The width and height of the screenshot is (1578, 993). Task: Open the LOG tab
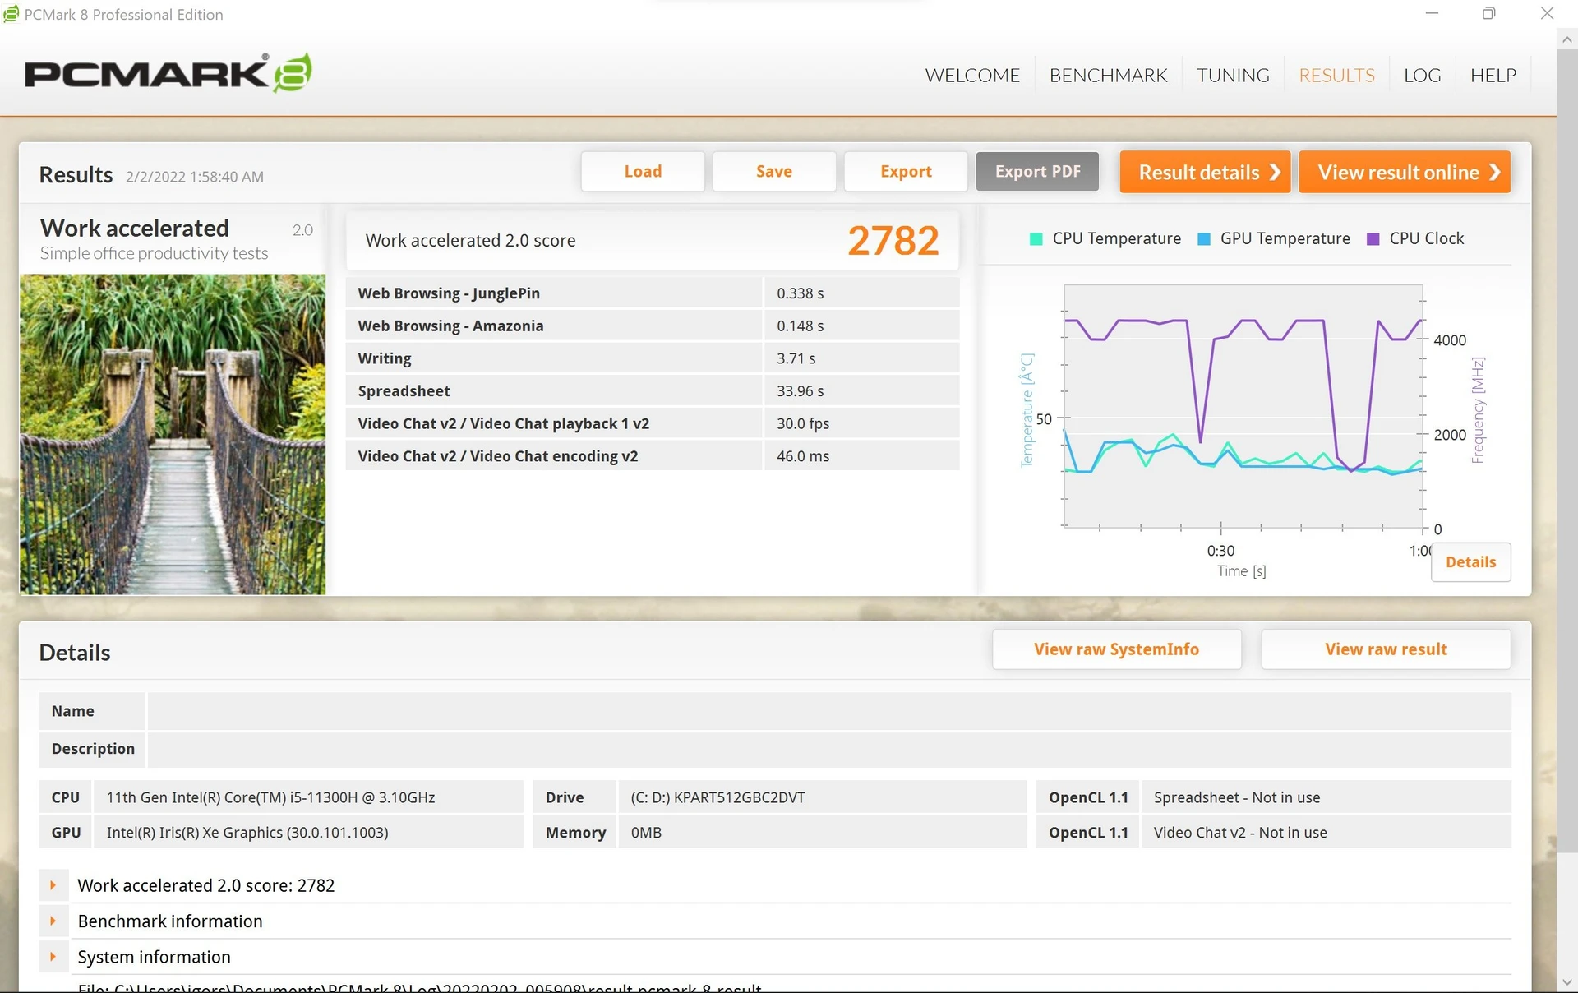click(x=1422, y=76)
